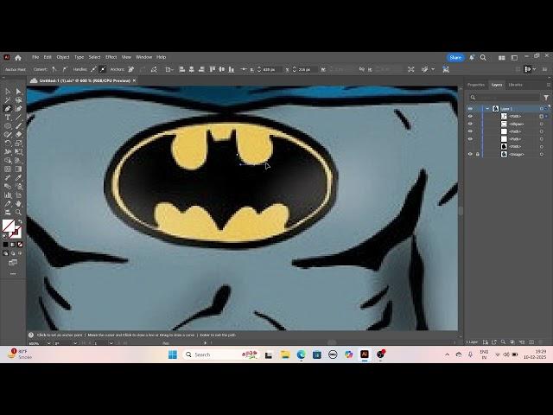Screen dimensions: 553x415
Task: Select the Zoom tool in toolbox
Action: [18, 212]
